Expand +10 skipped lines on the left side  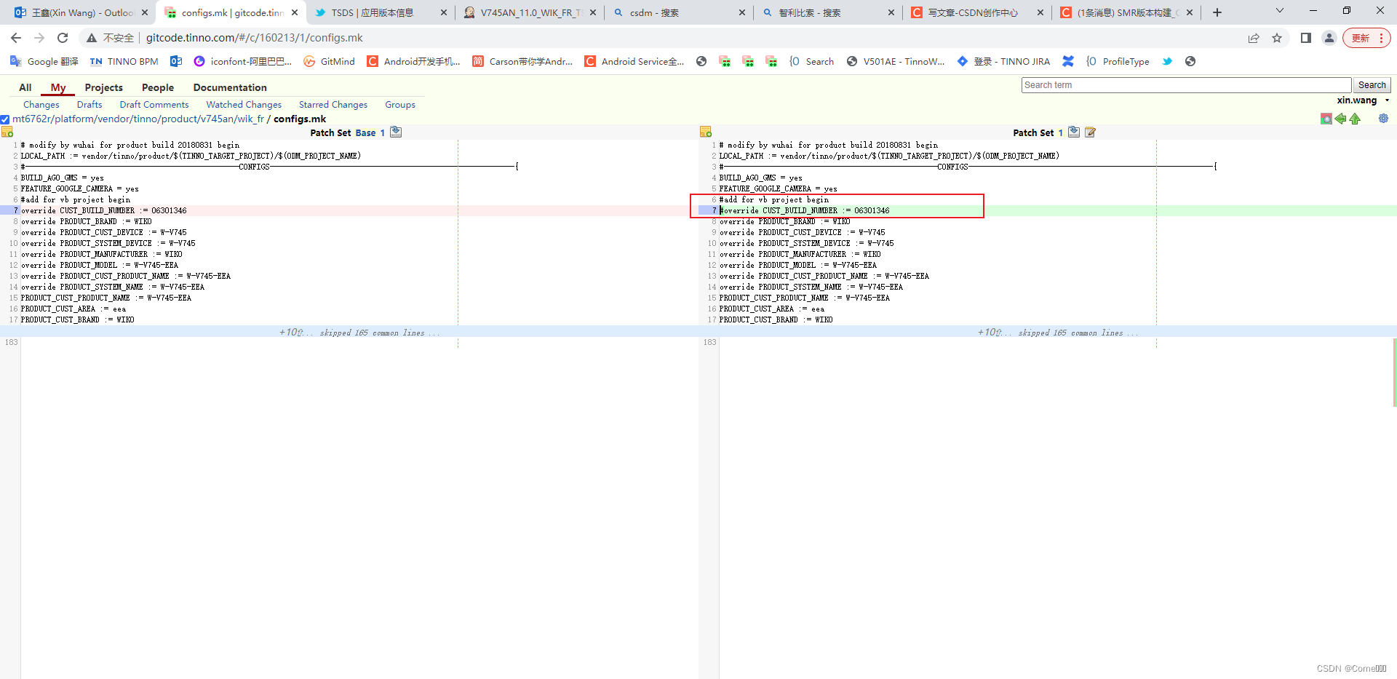point(292,333)
